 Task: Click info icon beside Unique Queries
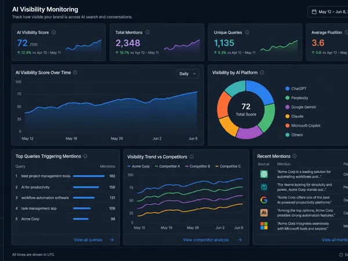[247, 32]
